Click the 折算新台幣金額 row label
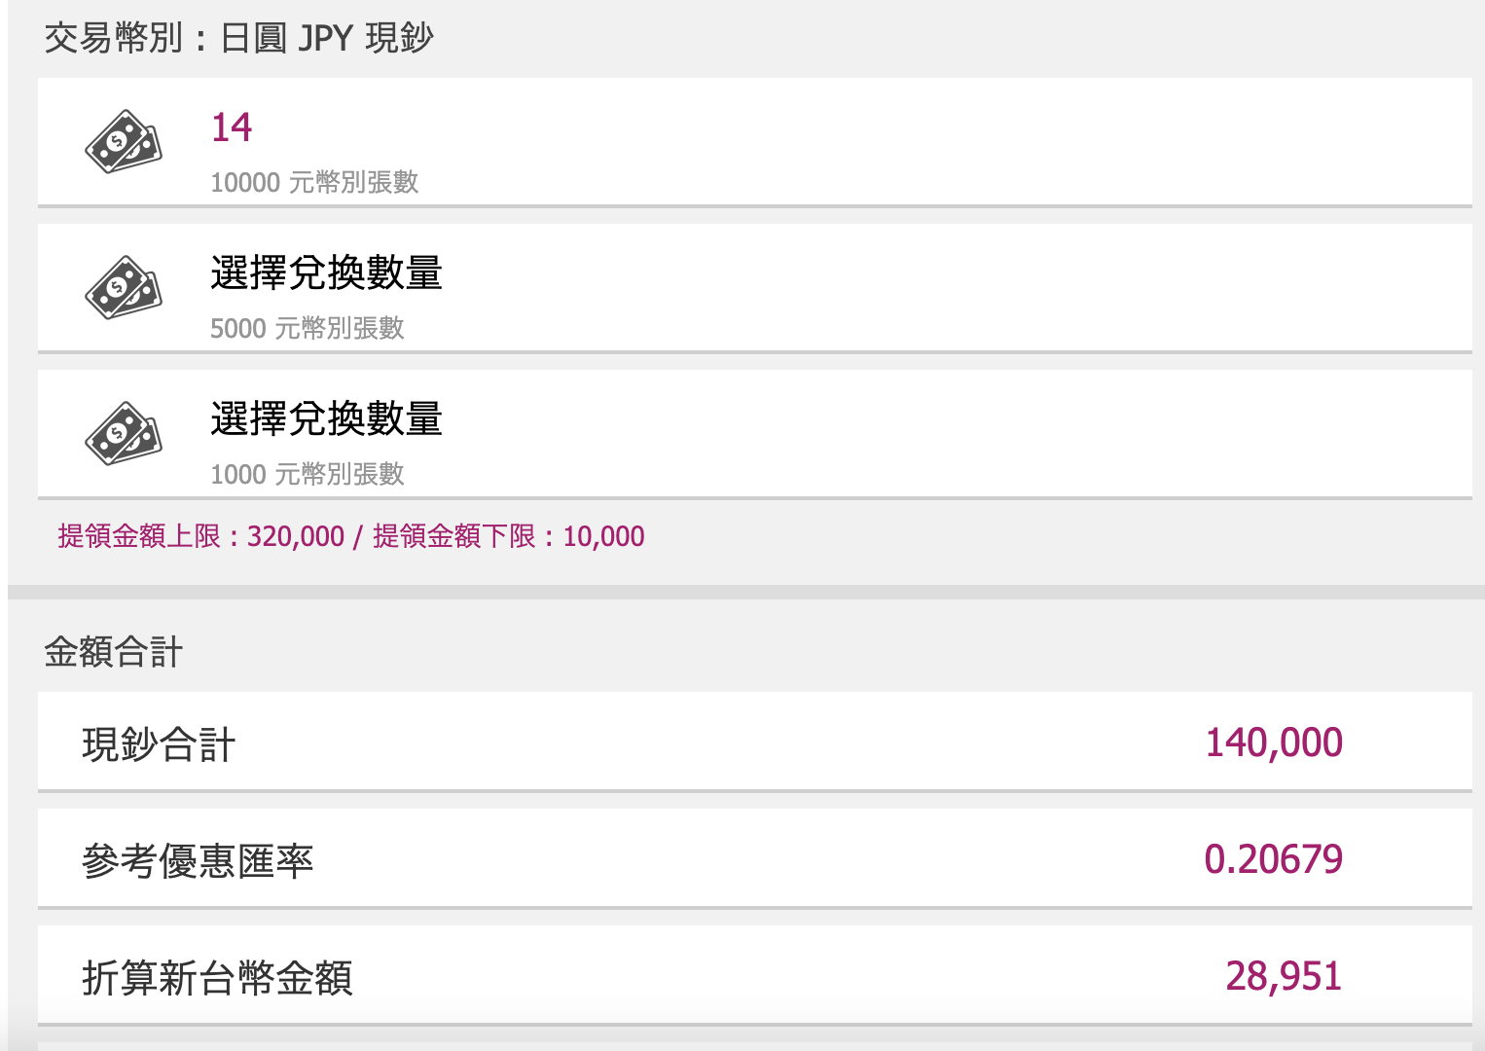Viewport: 1485px width, 1051px height. click(217, 979)
